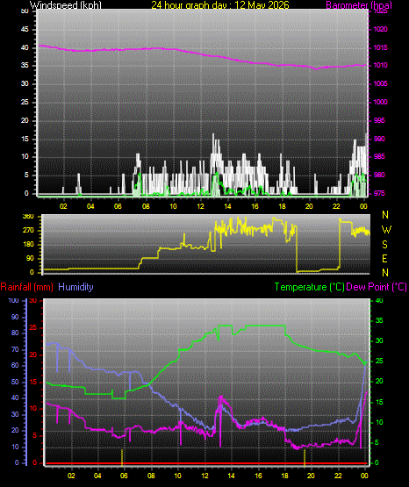
Task: Click the "24 hour graph day : 12 May 2026" heading
Action: [220, 5]
